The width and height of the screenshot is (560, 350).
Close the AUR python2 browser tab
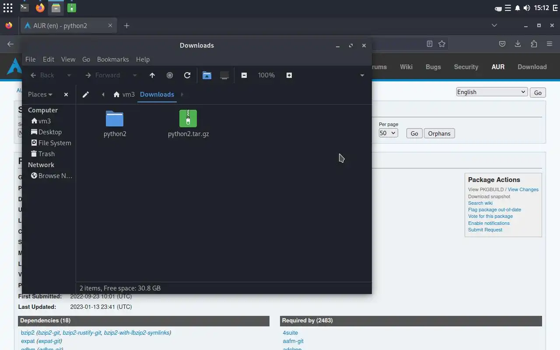pyautogui.click(x=110, y=26)
